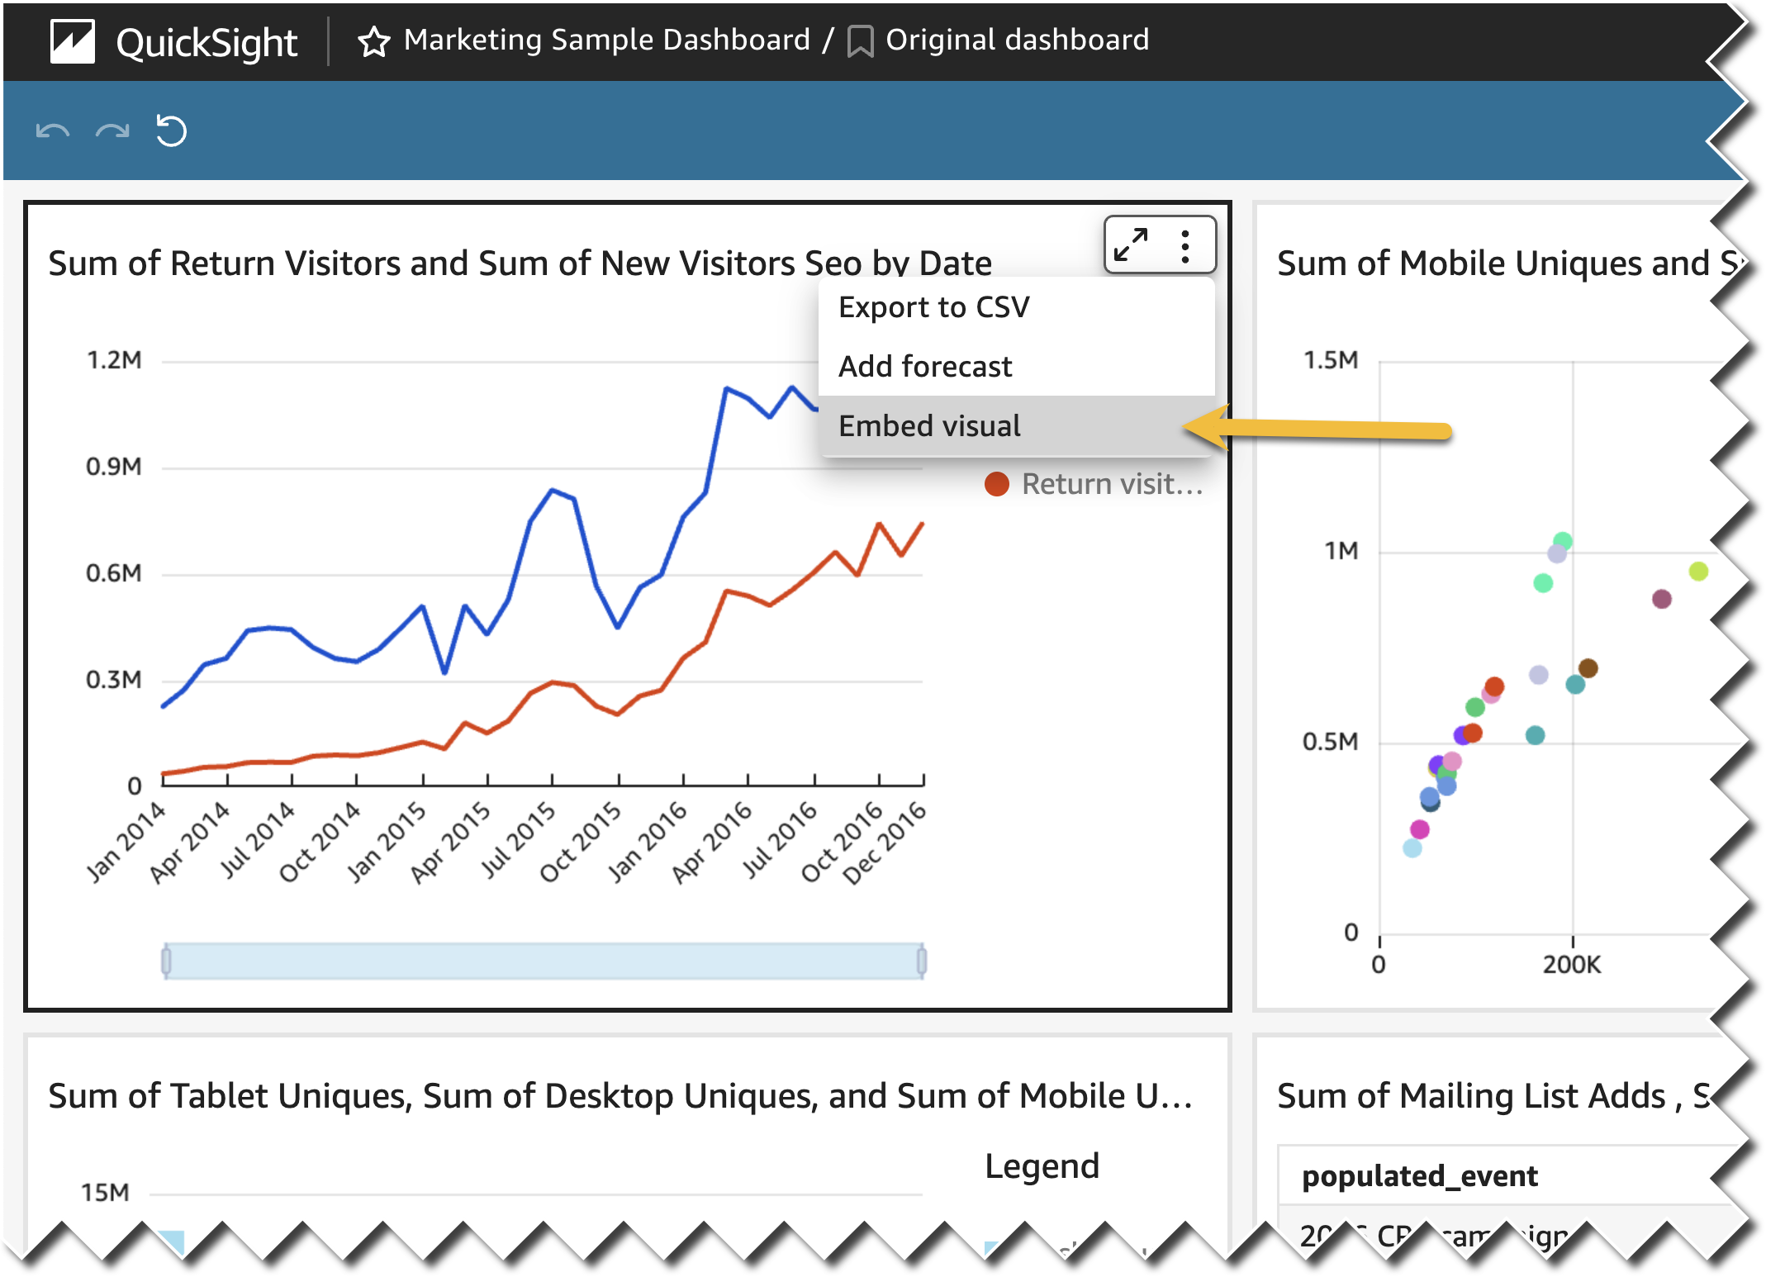The image size is (1766, 1277).
Task: Click Marketing Sample Dashboard title link
Action: click(606, 40)
